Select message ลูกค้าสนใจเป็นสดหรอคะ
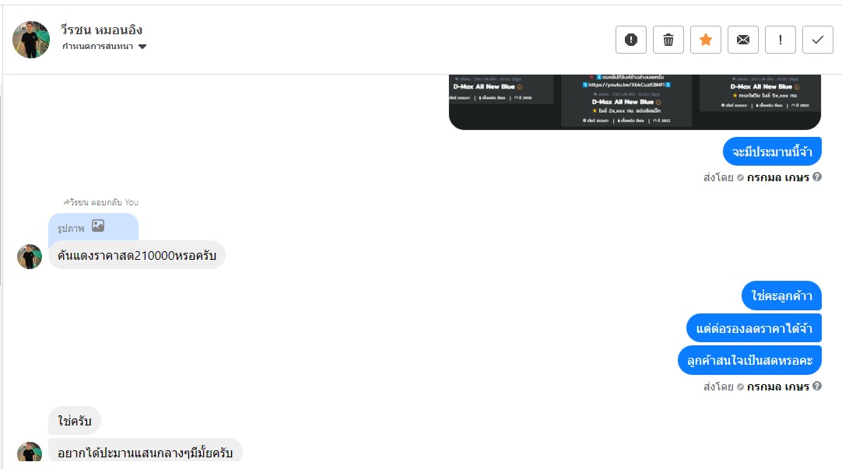 click(749, 361)
